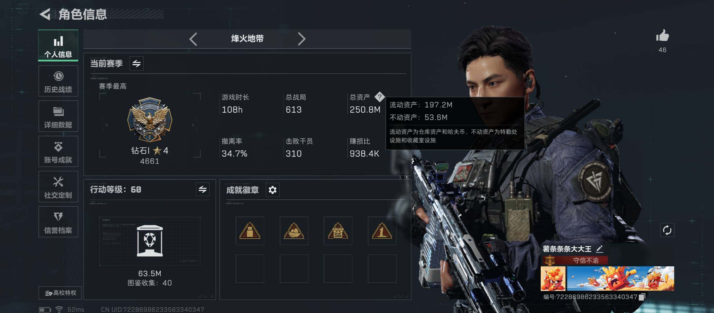Open the collection room 图鉴收集 thumbnail
The width and height of the screenshot is (714, 313).
click(149, 241)
